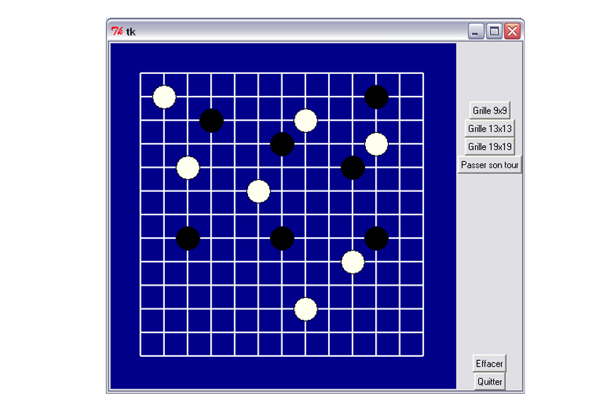Exit the game using Quitter
The image size is (606, 410).
click(489, 382)
